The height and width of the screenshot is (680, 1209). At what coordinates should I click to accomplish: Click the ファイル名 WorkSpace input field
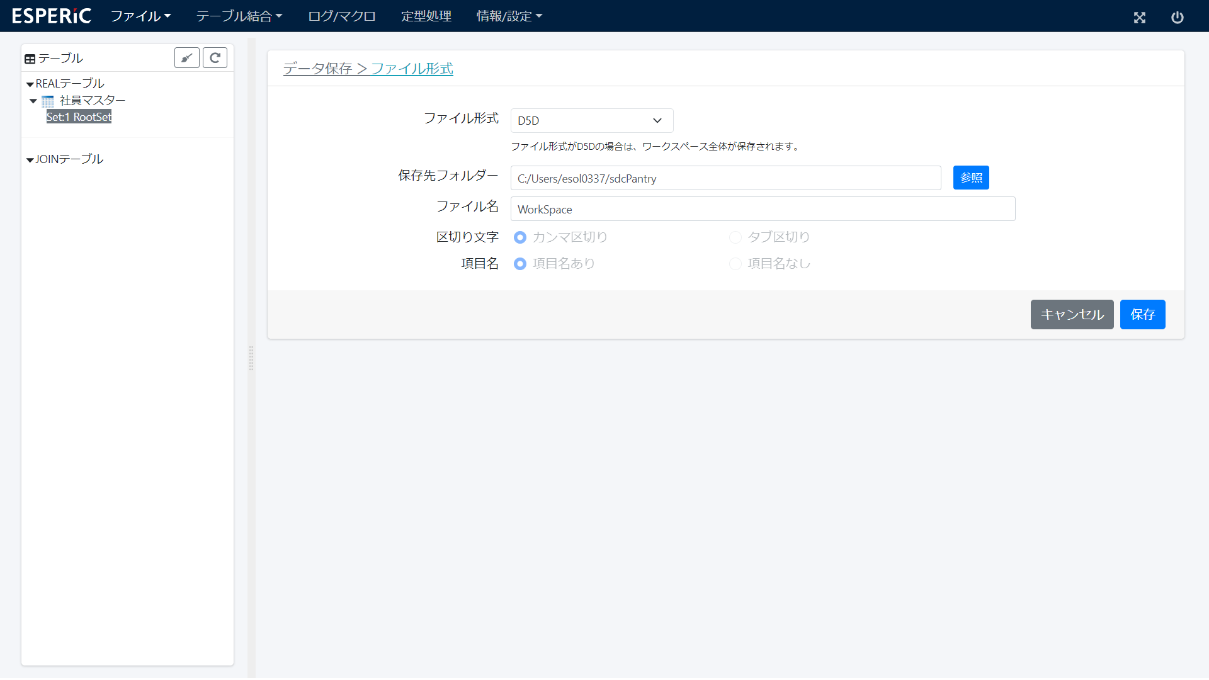tap(762, 209)
